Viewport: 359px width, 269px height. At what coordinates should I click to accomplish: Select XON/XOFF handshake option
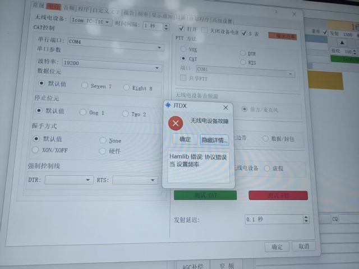(x=35, y=150)
